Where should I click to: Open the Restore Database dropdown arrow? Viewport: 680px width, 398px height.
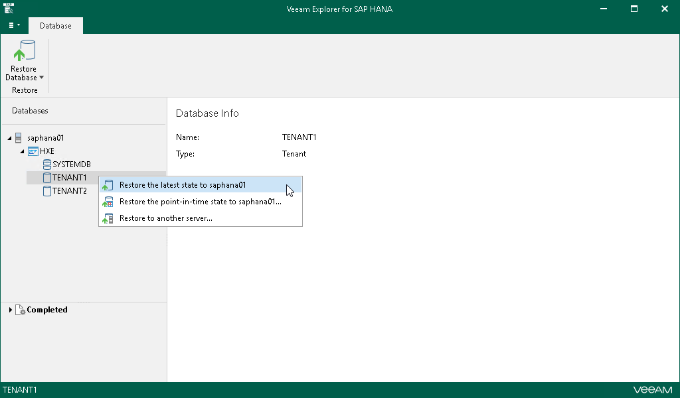[x=41, y=78]
